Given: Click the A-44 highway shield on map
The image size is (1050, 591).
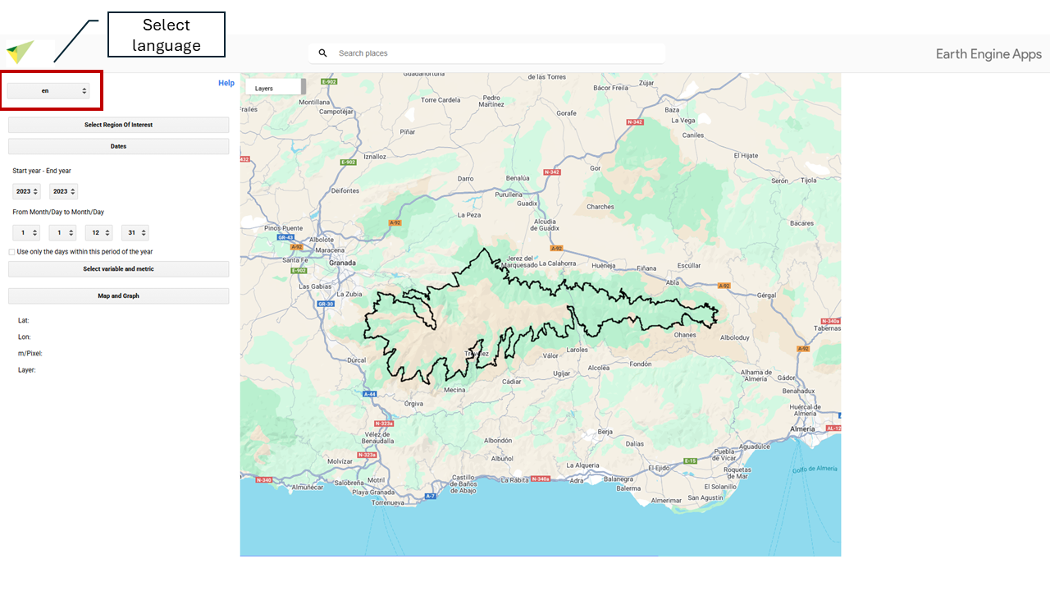Looking at the screenshot, I should tap(369, 394).
